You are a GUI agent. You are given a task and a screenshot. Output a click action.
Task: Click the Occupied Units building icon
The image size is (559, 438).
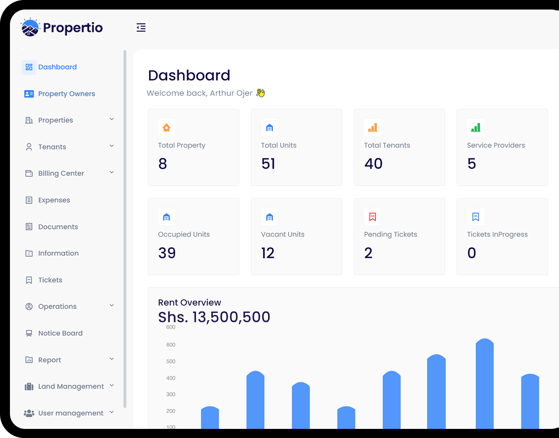(167, 217)
